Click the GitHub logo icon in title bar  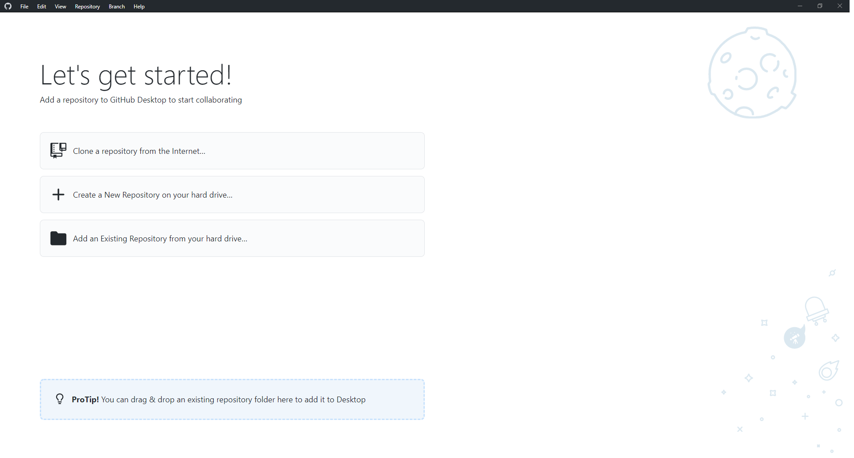point(8,6)
